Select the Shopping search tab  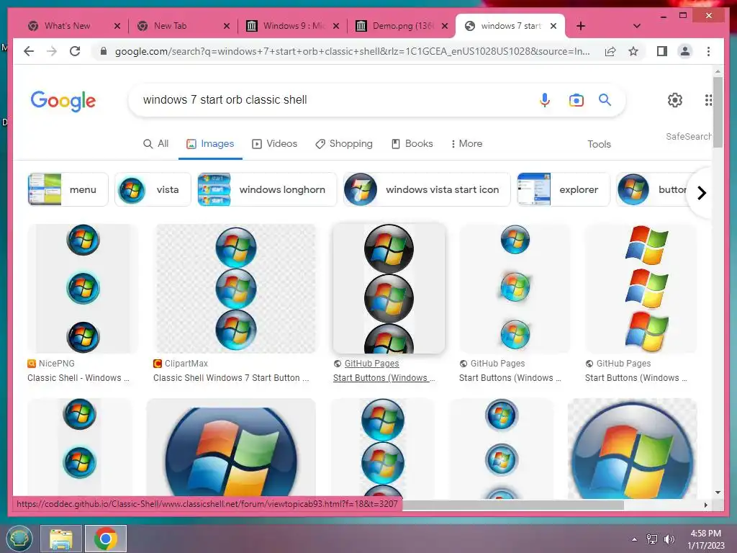click(343, 144)
